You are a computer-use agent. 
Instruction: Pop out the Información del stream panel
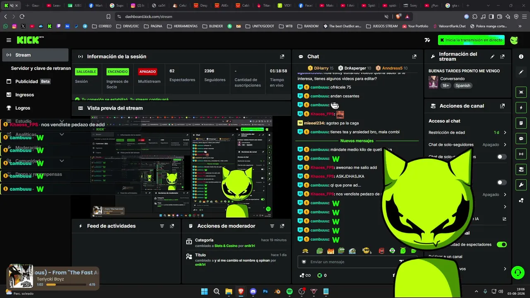pyautogui.click(x=502, y=57)
